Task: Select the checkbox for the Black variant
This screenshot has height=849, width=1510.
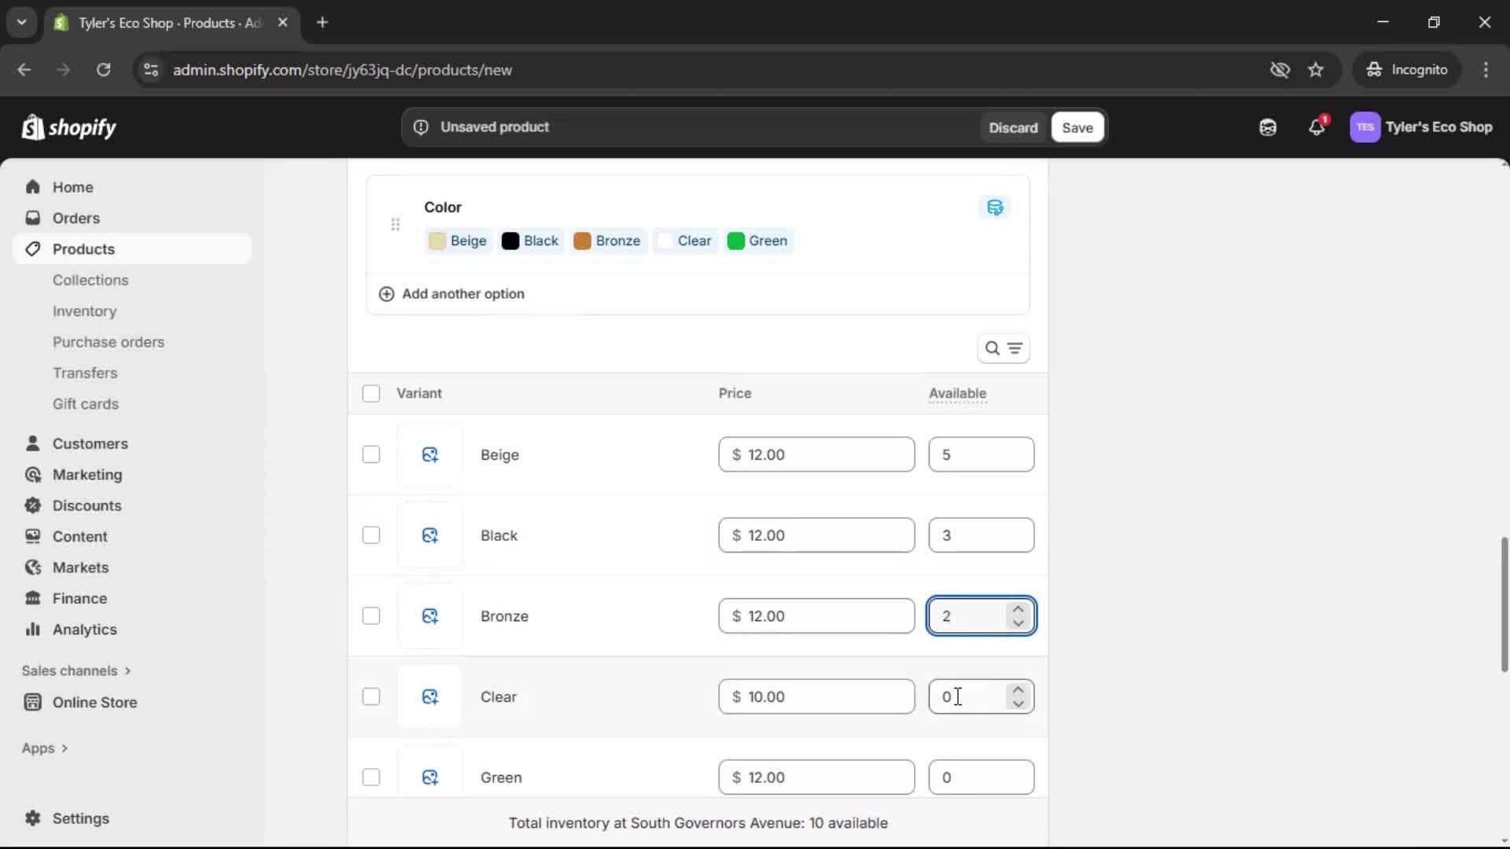Action: point(370,535)
